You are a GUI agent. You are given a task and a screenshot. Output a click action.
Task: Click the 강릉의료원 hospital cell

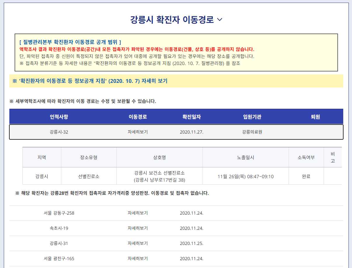(x=252, y=132)
